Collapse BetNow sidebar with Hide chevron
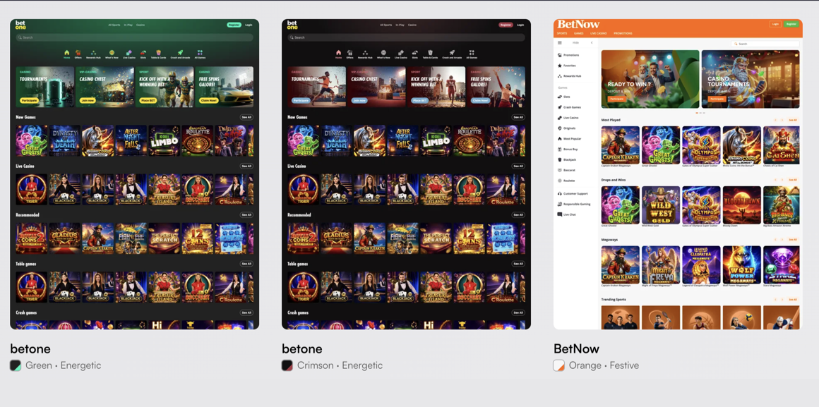 pyautogui.click(x=592, y=43)
